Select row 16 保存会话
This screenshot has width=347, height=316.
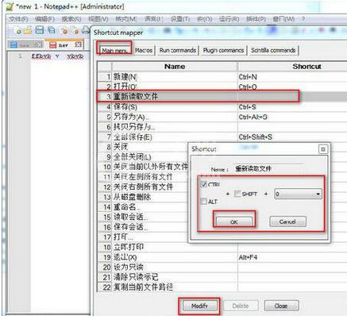coord(142,227)
